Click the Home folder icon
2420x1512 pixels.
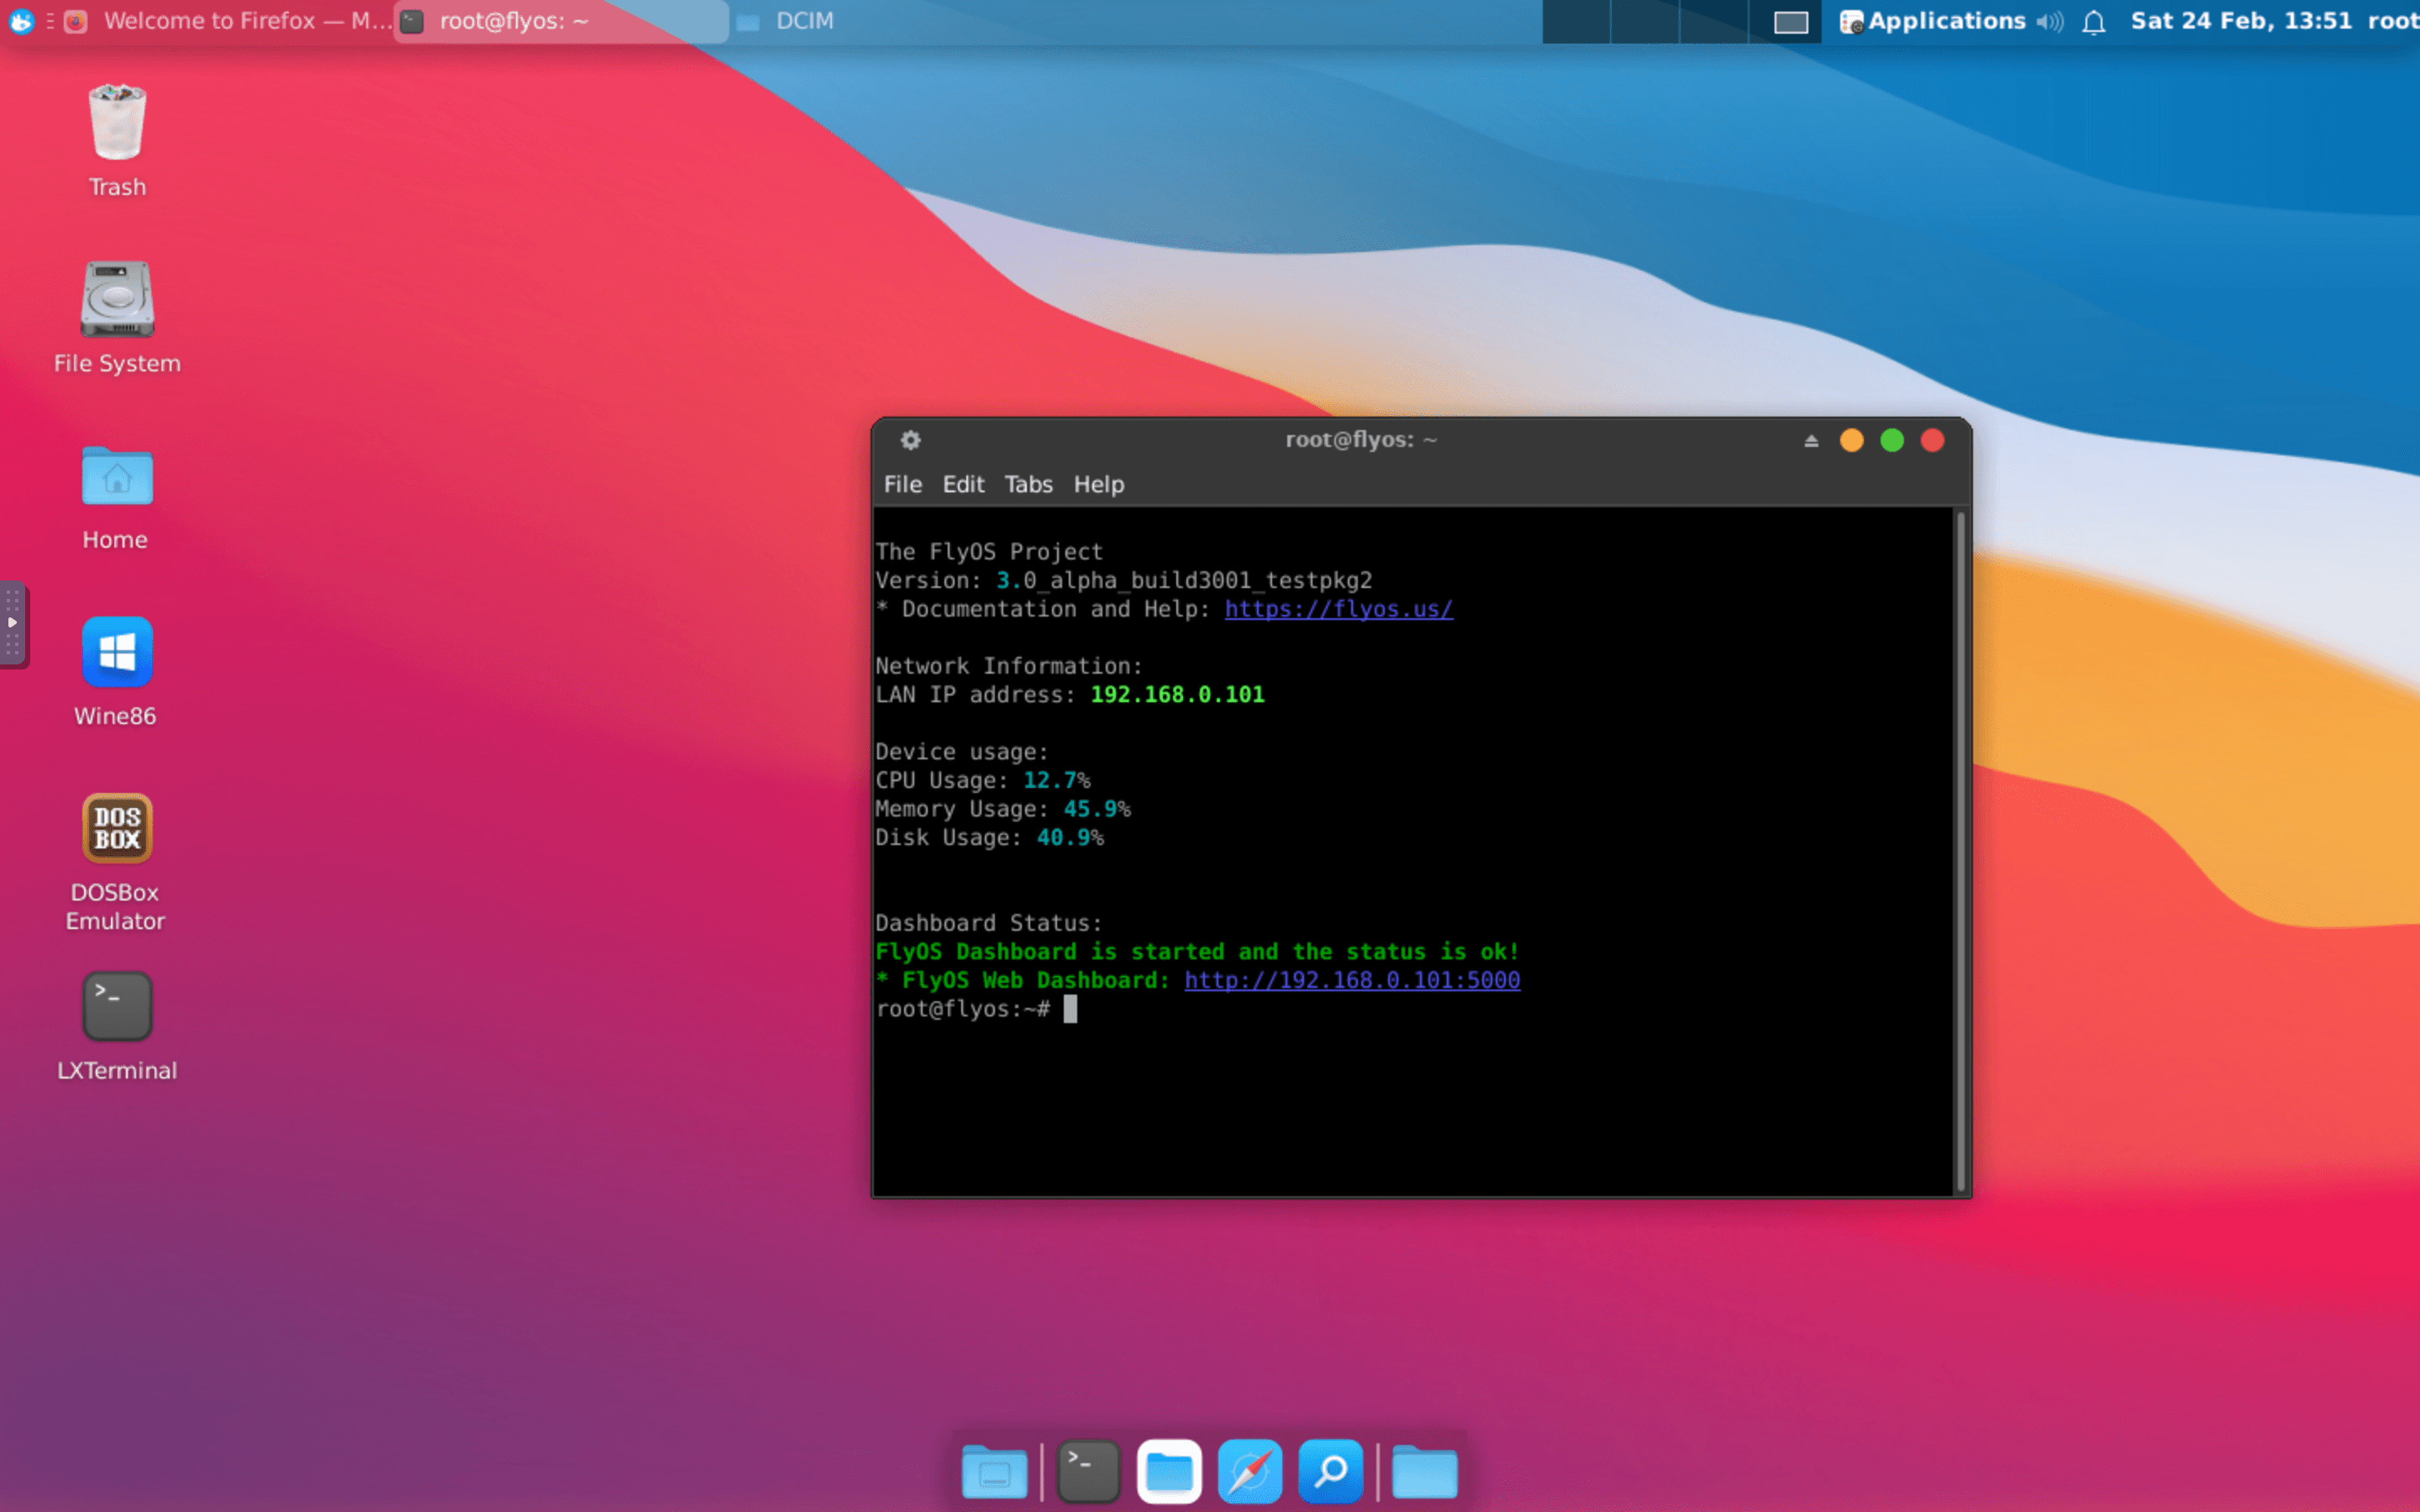[x=113, y=477]
